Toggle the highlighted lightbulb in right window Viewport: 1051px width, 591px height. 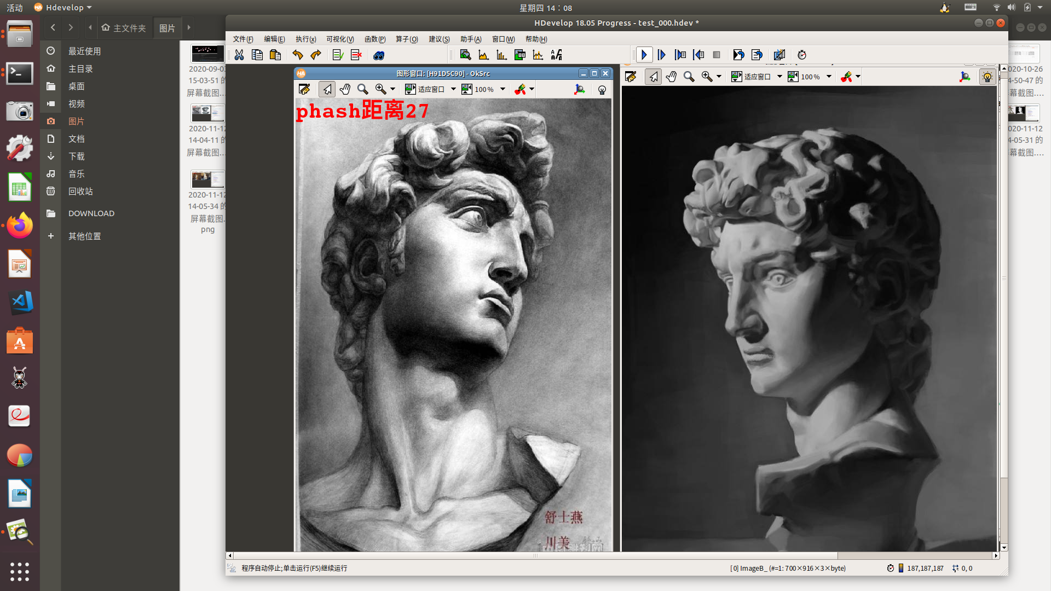coord(987,77)
